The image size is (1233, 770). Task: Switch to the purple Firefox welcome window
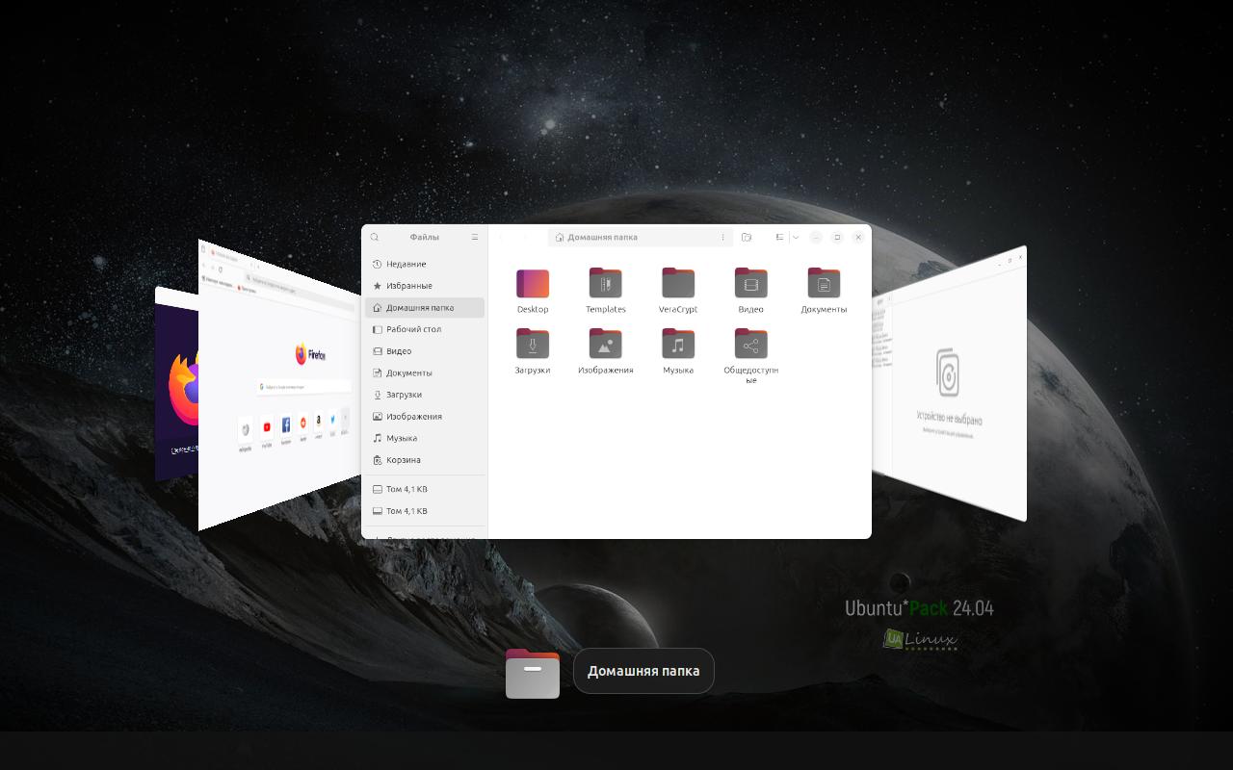pyautogui.click(x=177, y=385)
